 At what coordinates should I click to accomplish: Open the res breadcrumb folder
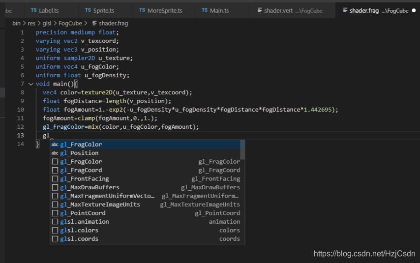[31, 23]
